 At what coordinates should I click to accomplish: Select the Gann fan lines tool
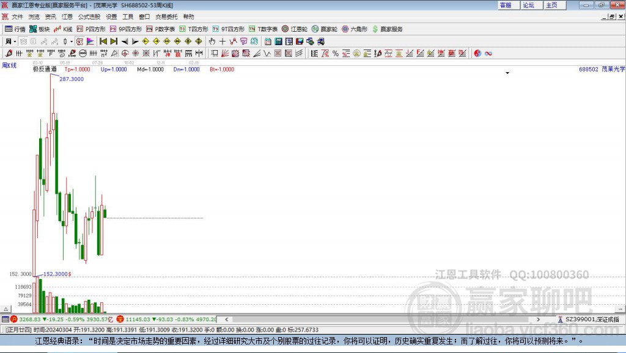click(225, 54)
